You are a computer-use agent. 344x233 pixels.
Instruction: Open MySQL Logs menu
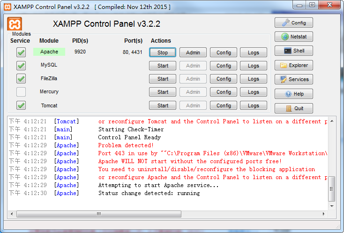[x=254, y=66]
